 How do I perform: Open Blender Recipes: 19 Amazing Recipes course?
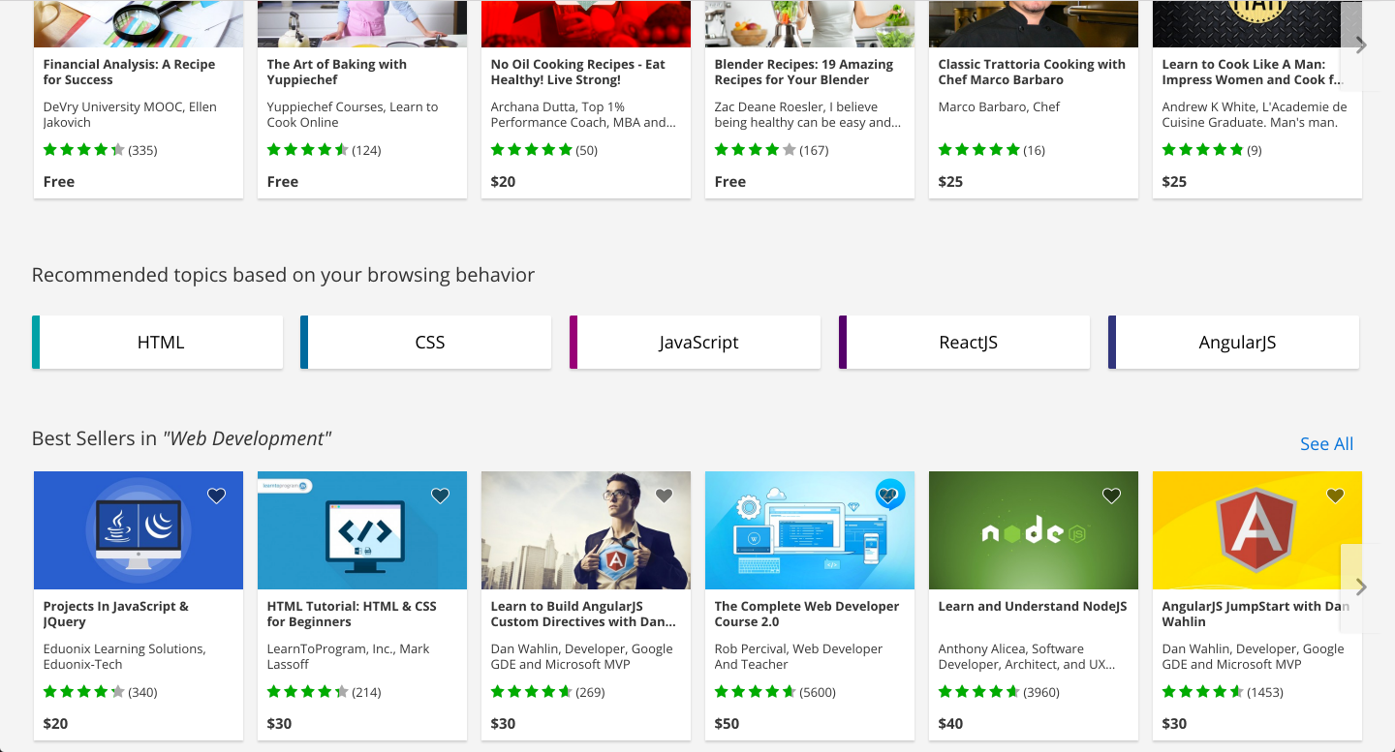pos(804,72)
